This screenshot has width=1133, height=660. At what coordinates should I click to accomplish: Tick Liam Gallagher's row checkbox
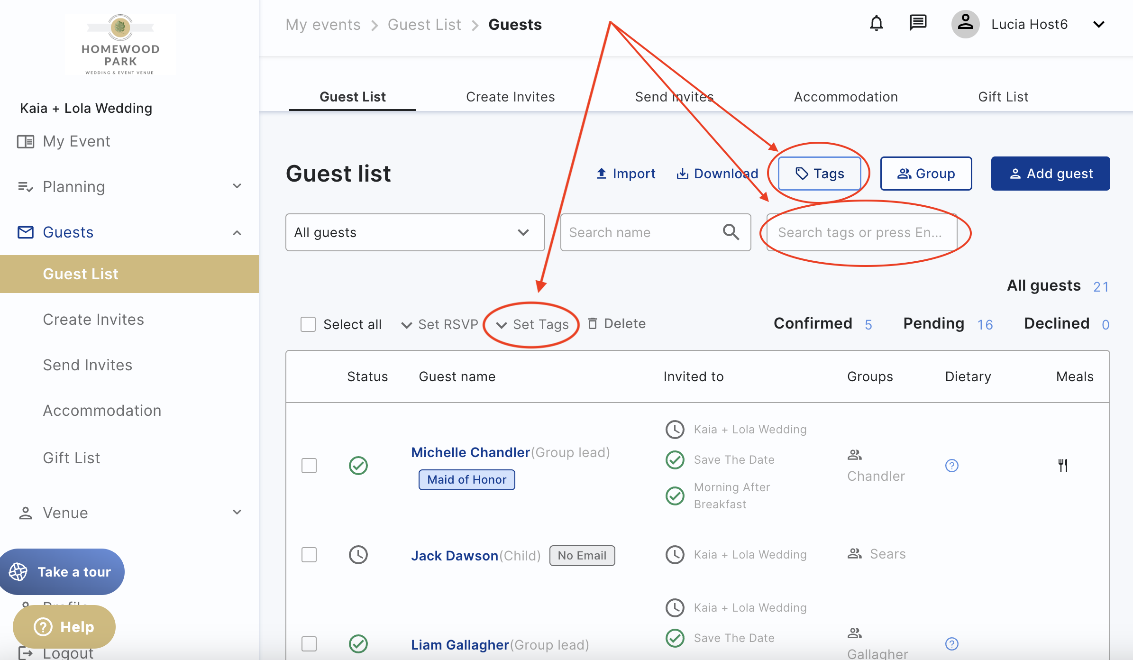[x=309, y=644]
